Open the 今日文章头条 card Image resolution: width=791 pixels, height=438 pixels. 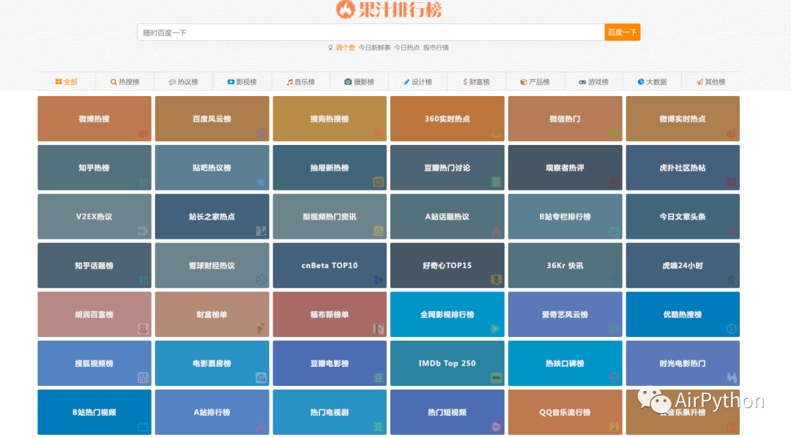683,217
